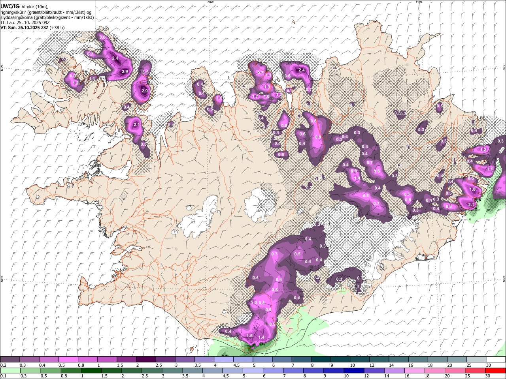Click the pale grey swatch labeled 25 in snow legend

477,360
